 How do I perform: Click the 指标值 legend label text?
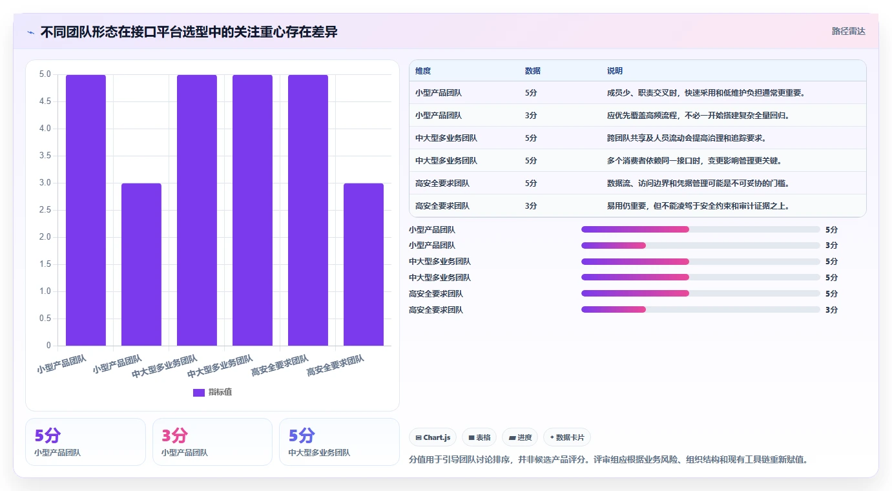click(220, 392)
